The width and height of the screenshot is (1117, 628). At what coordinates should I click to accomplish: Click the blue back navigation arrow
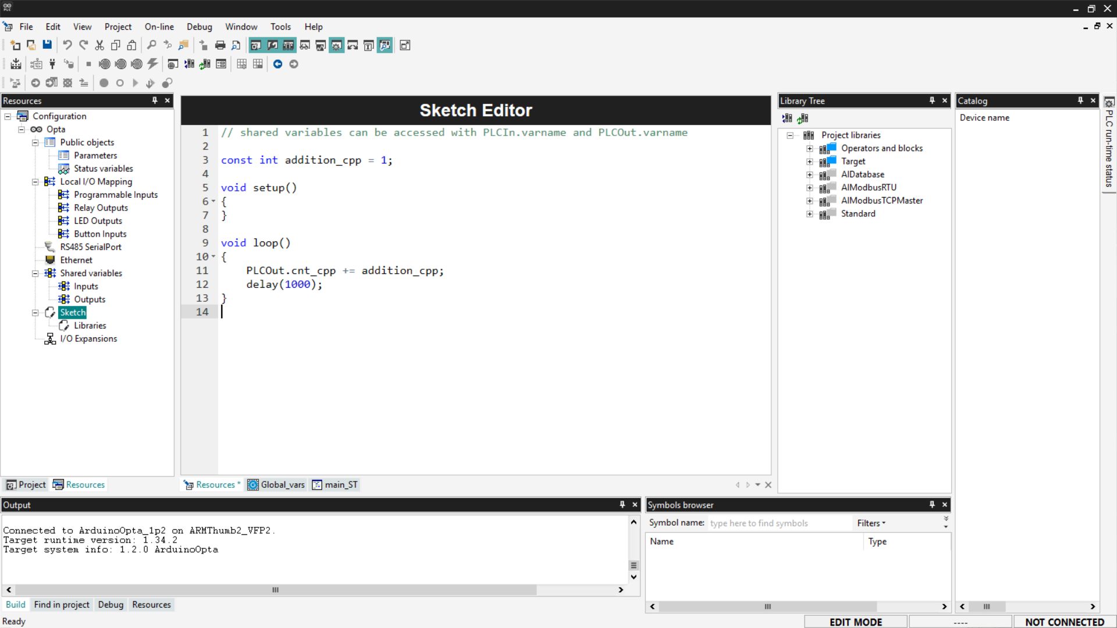(278, 64)
